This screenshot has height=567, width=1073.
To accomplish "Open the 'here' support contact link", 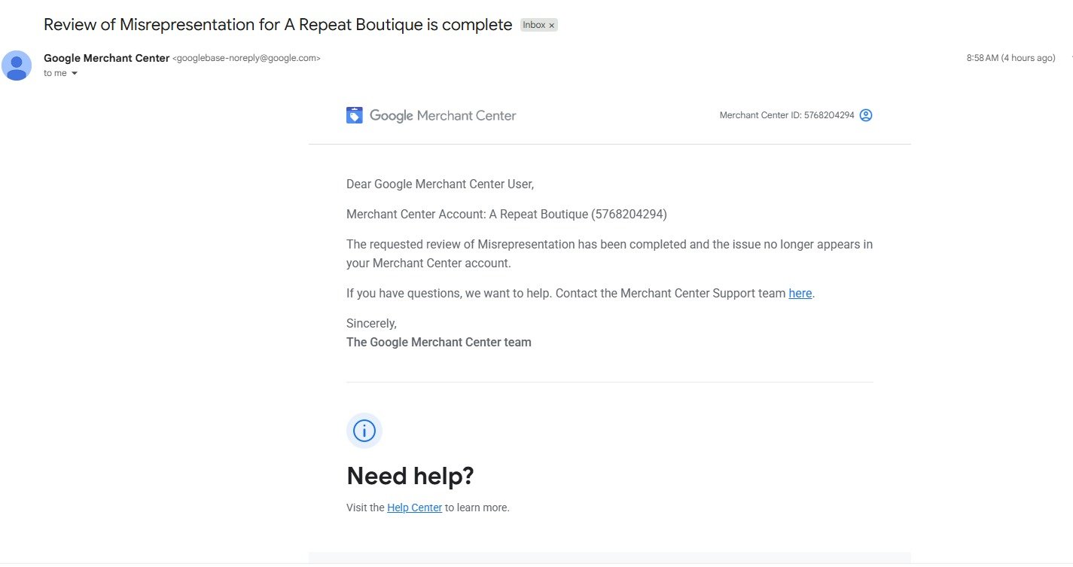I will 800,294.
